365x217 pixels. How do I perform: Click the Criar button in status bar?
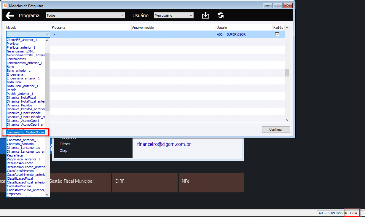353,213
